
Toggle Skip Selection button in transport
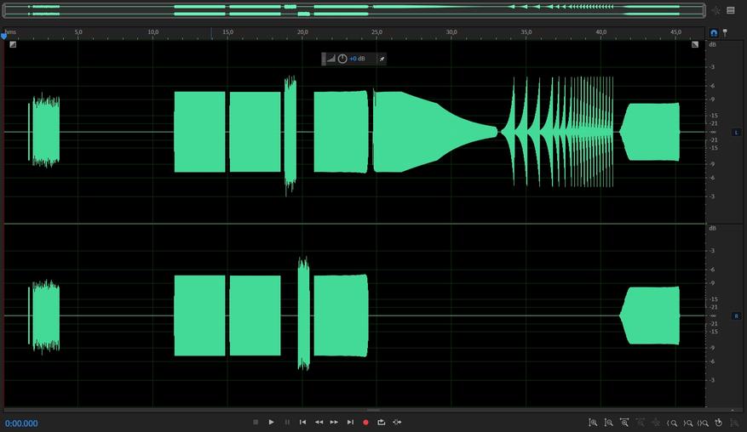point(397,422)
